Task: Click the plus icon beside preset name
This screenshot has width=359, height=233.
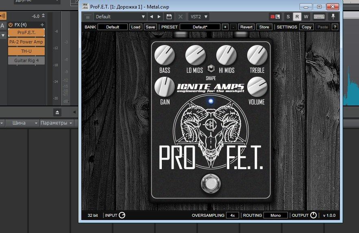Action: click(x=225, y=27)
